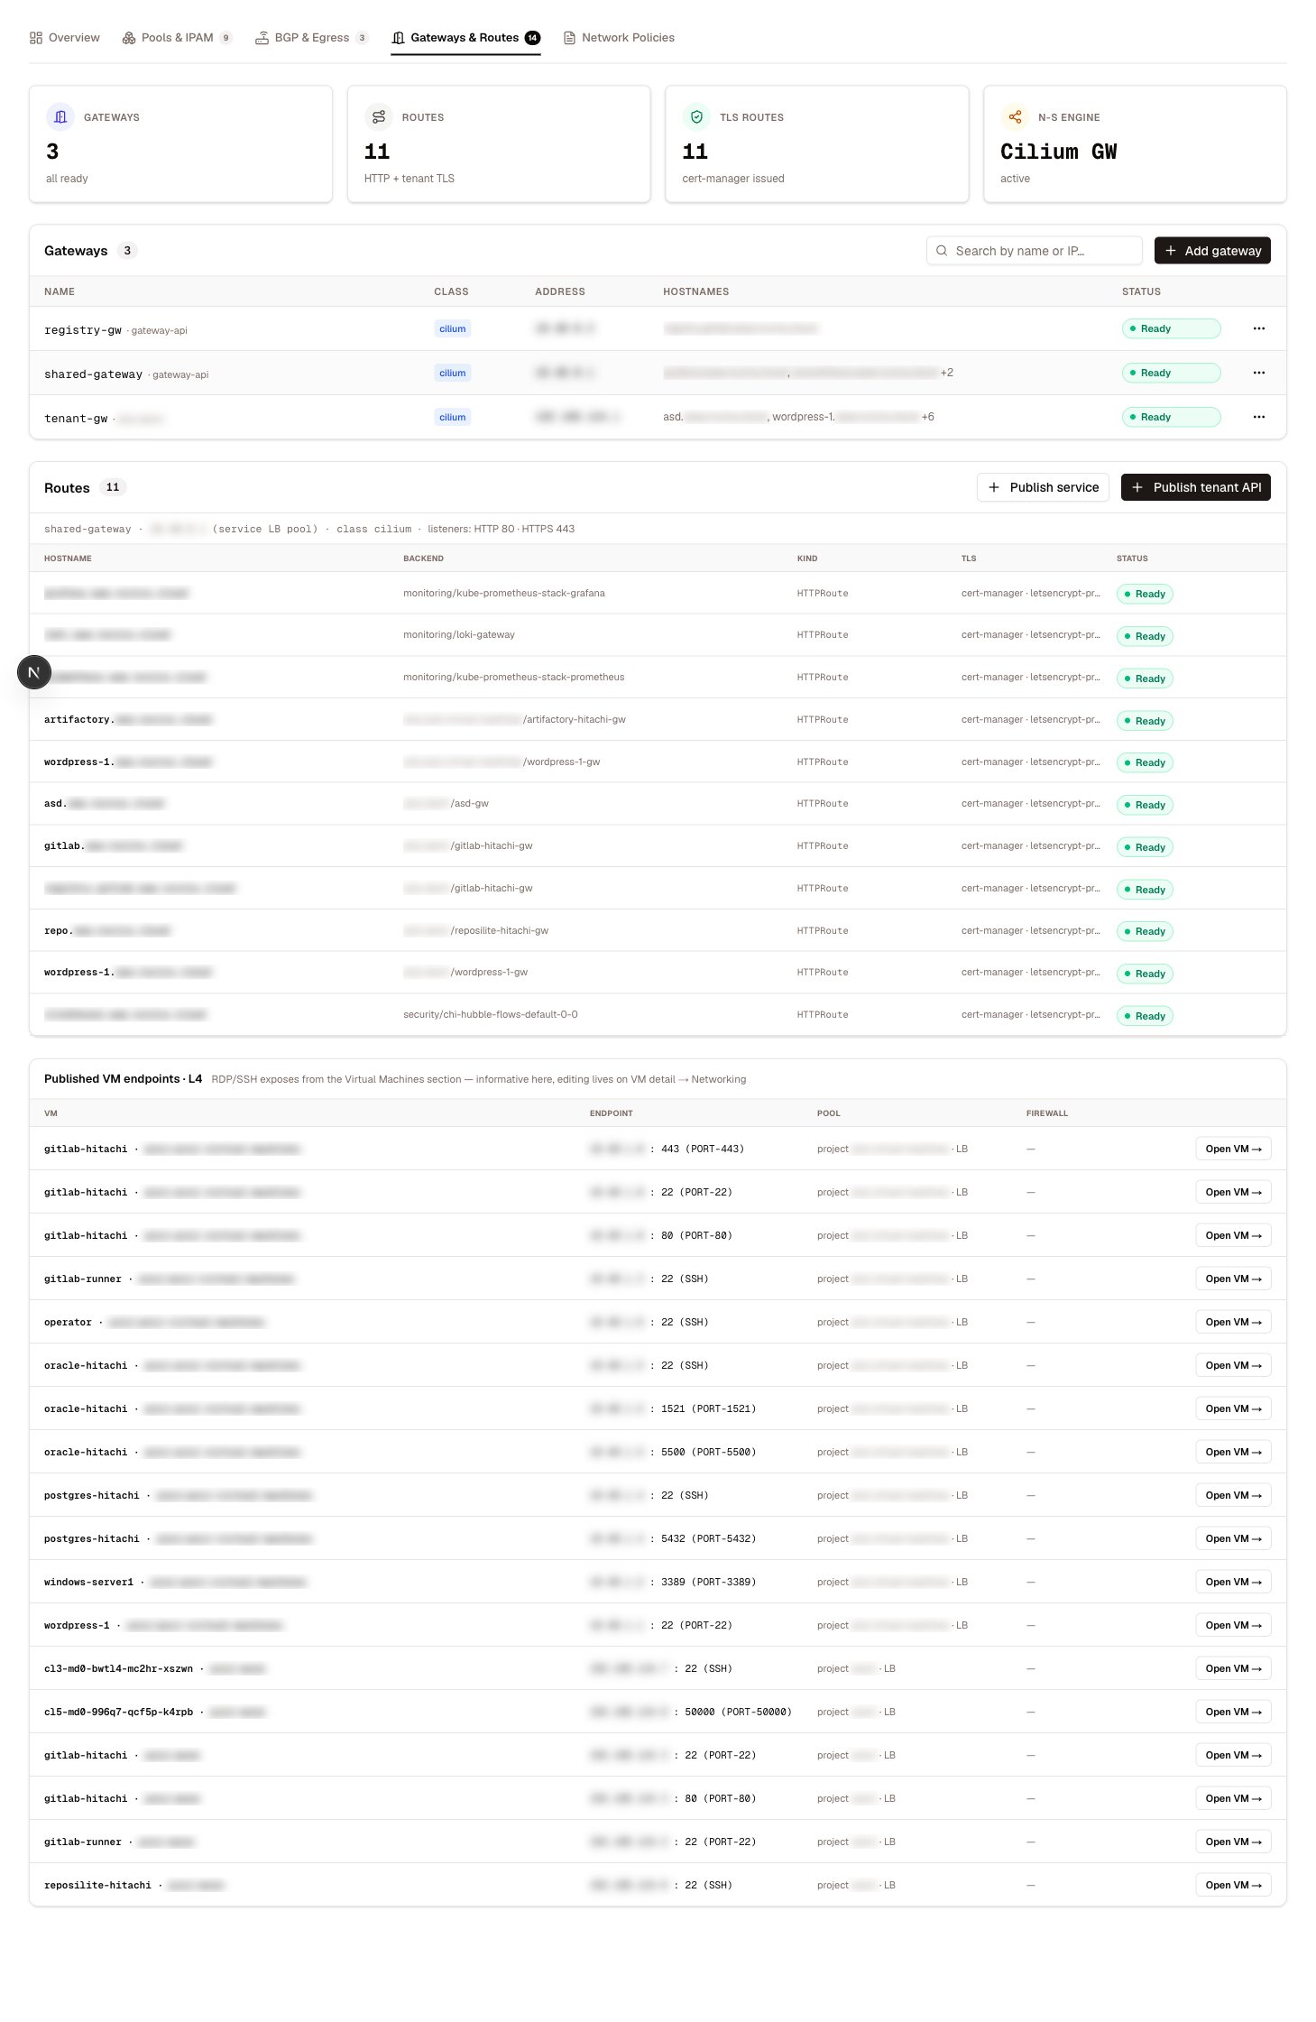
Task: Click the Ready status of shared-gateway
Action: tap(1171, 373)
